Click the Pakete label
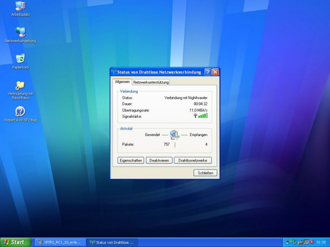330x247 pixels. tap(128, 144)
